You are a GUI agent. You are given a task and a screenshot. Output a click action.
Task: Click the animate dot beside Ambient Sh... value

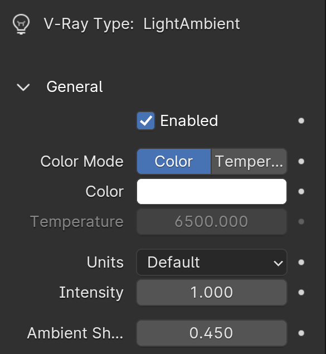pyautogui.click(x=301, y=333)
